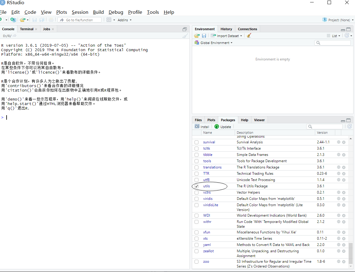The height and width of the screenshot is (272, 355).
Task: Click the save current document icon
Action: (34, 20)
